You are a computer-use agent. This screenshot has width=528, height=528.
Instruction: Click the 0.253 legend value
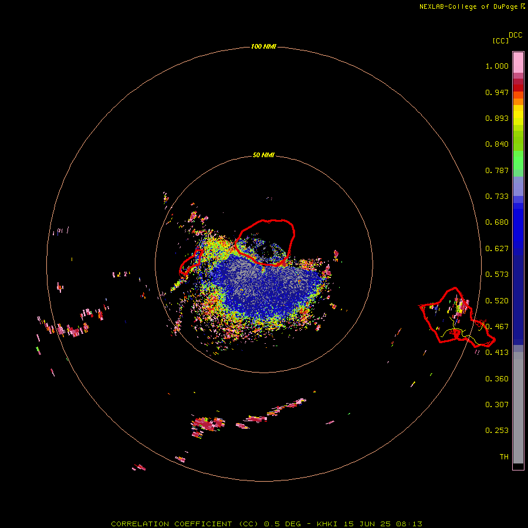pos(497,431)
